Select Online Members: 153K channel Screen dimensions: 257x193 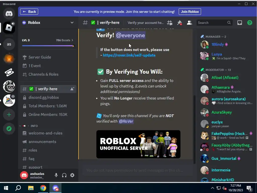[x=48, y=114]
